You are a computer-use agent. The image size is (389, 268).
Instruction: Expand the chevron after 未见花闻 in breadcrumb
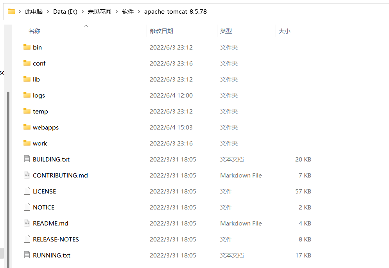[x=117, y=12]
